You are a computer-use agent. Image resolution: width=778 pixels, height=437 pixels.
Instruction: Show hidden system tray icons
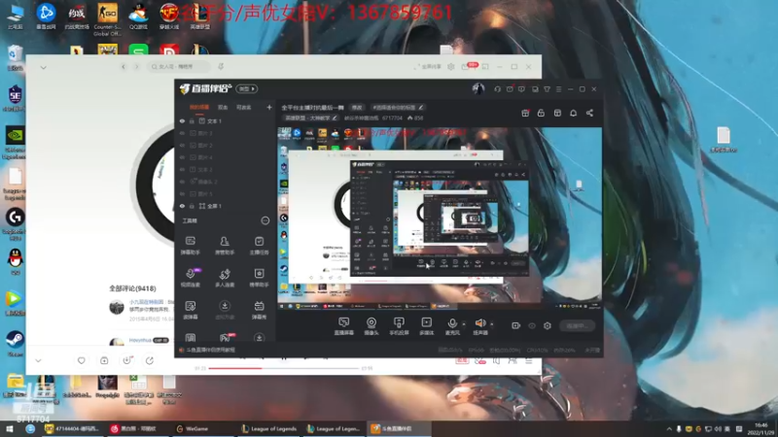[x=669, y=428]
